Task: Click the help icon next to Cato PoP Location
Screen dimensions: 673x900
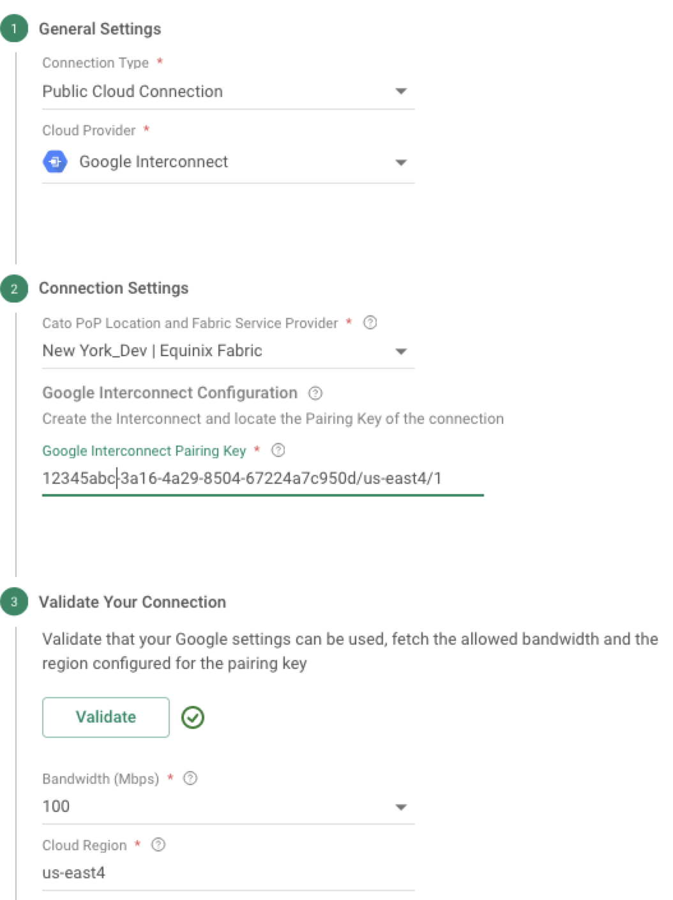Action: tap(369, 323)
